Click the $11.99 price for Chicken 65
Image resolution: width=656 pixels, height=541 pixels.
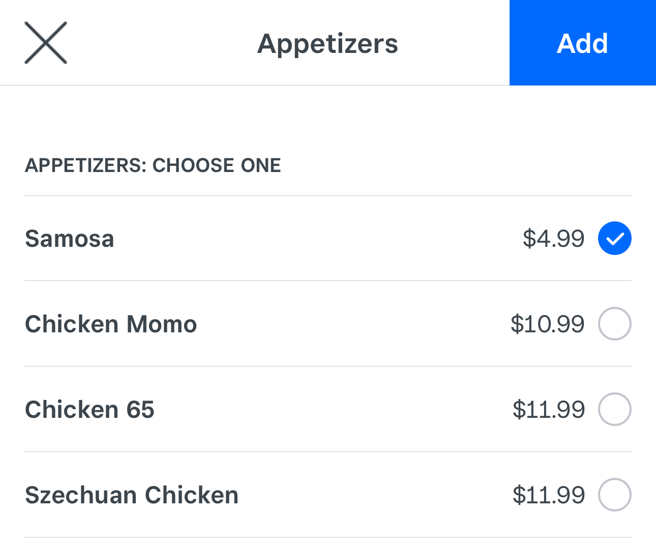549,410
